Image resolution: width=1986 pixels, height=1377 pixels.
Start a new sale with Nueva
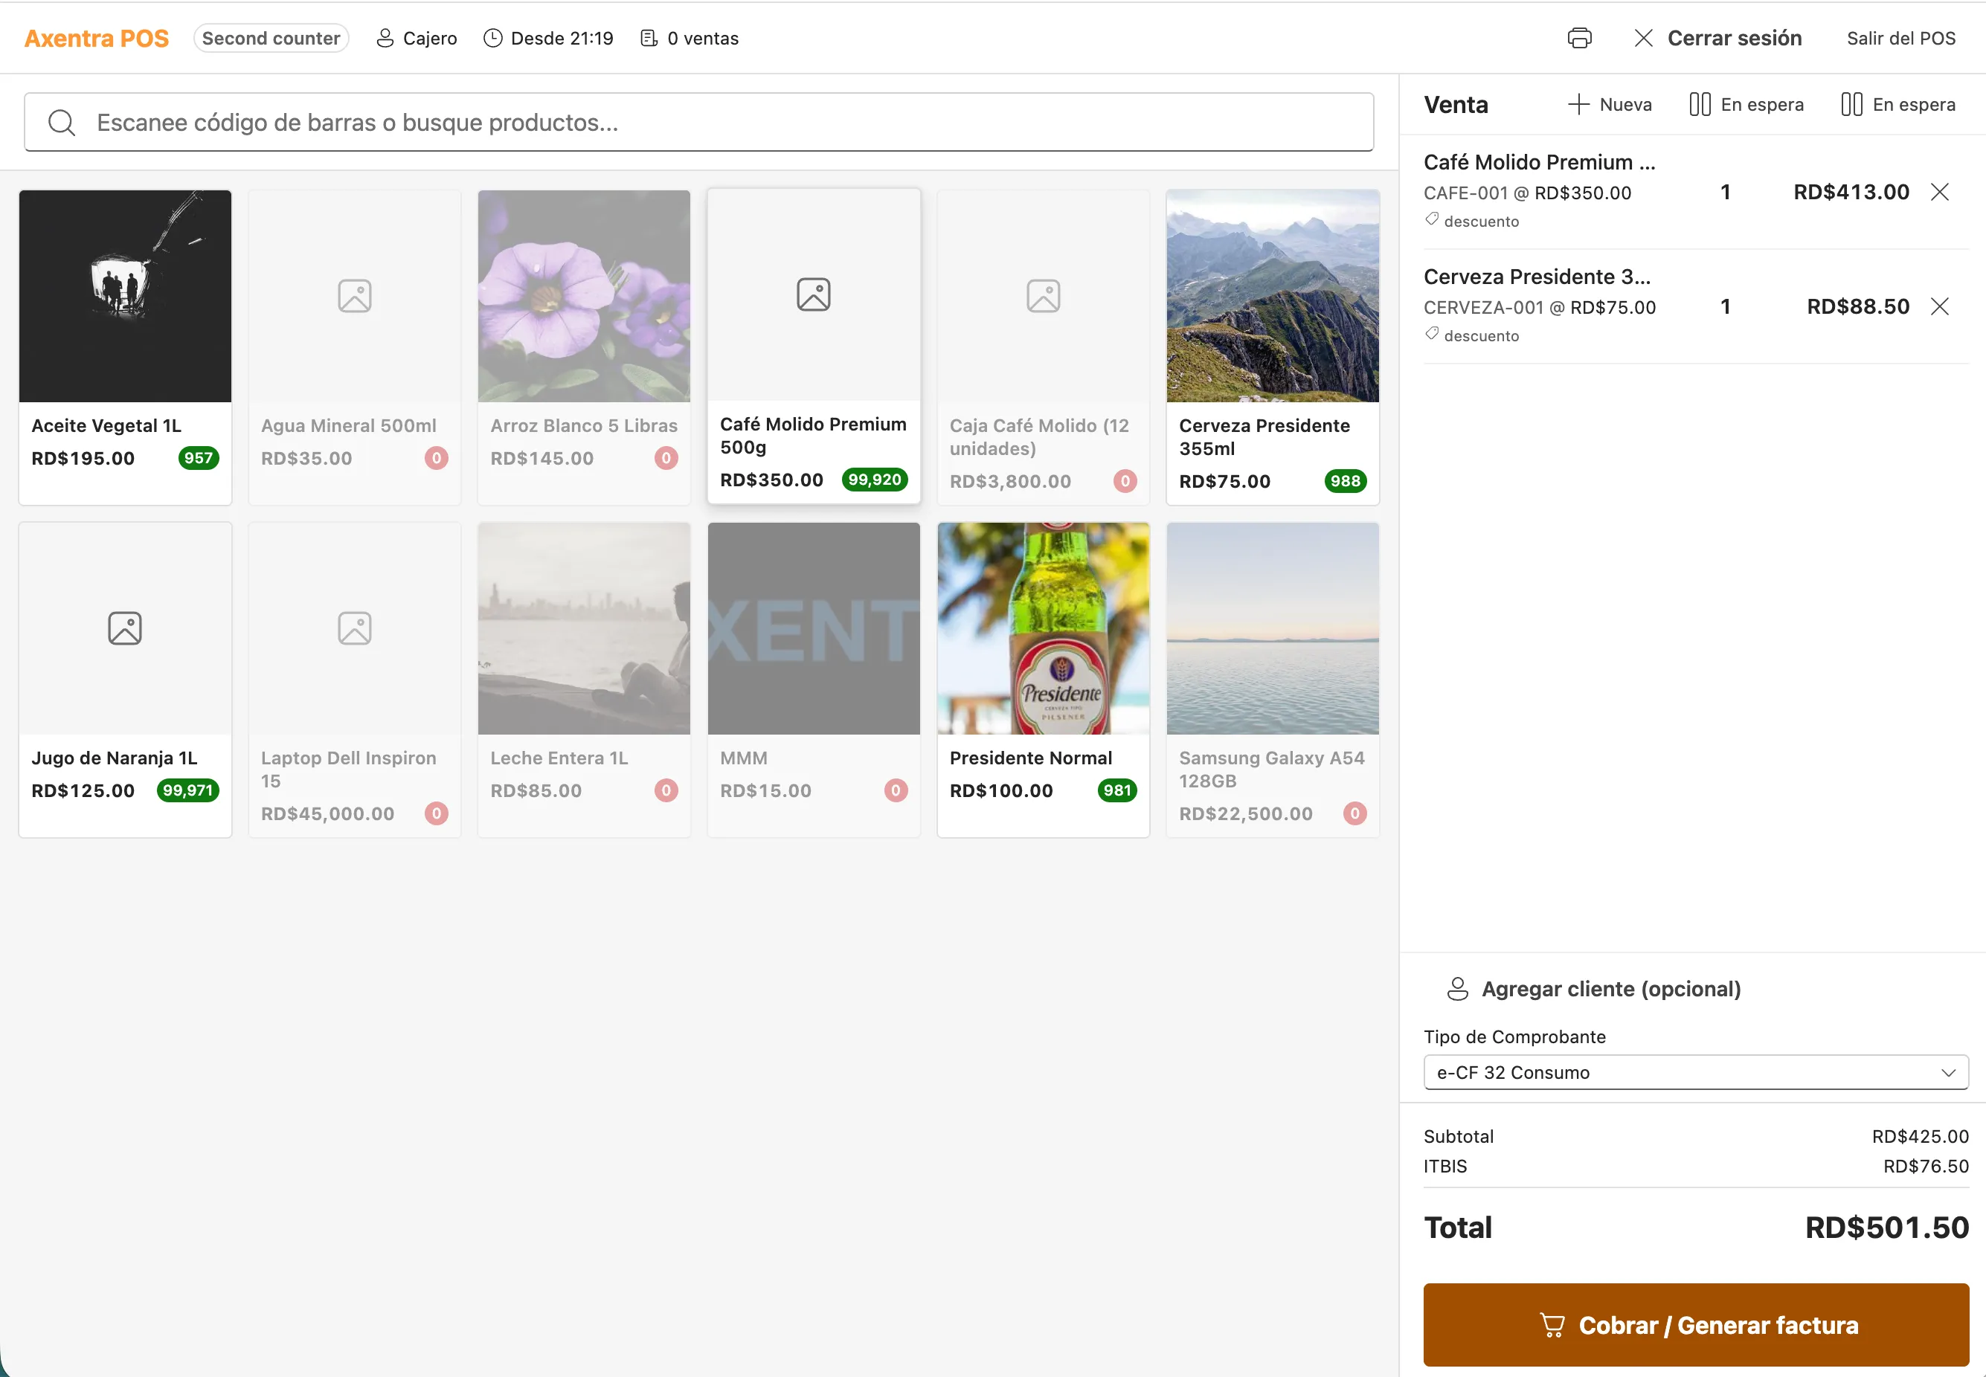[1609, 104]
